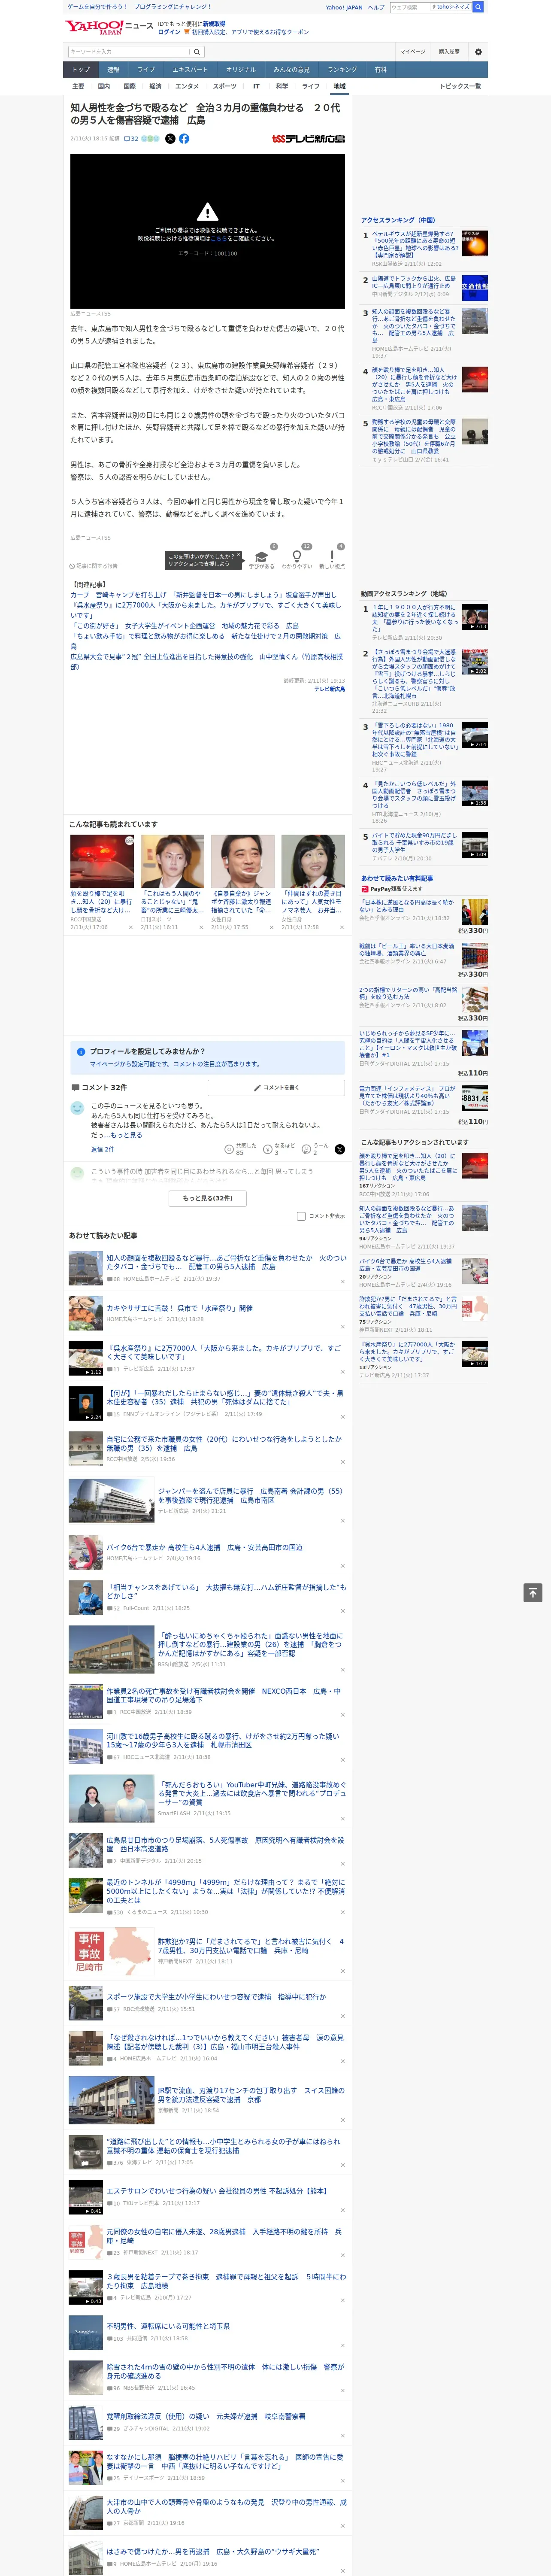Share first comment on X

339,1149
